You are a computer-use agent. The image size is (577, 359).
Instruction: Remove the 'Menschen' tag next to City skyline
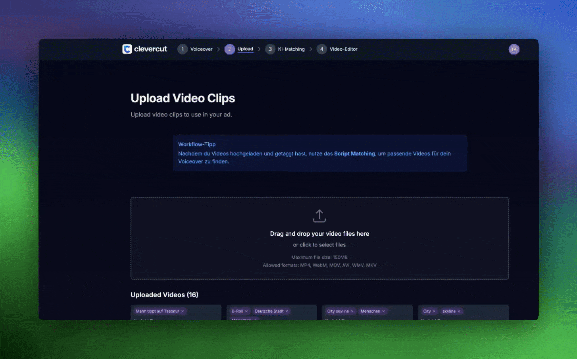tap(383, 311)
